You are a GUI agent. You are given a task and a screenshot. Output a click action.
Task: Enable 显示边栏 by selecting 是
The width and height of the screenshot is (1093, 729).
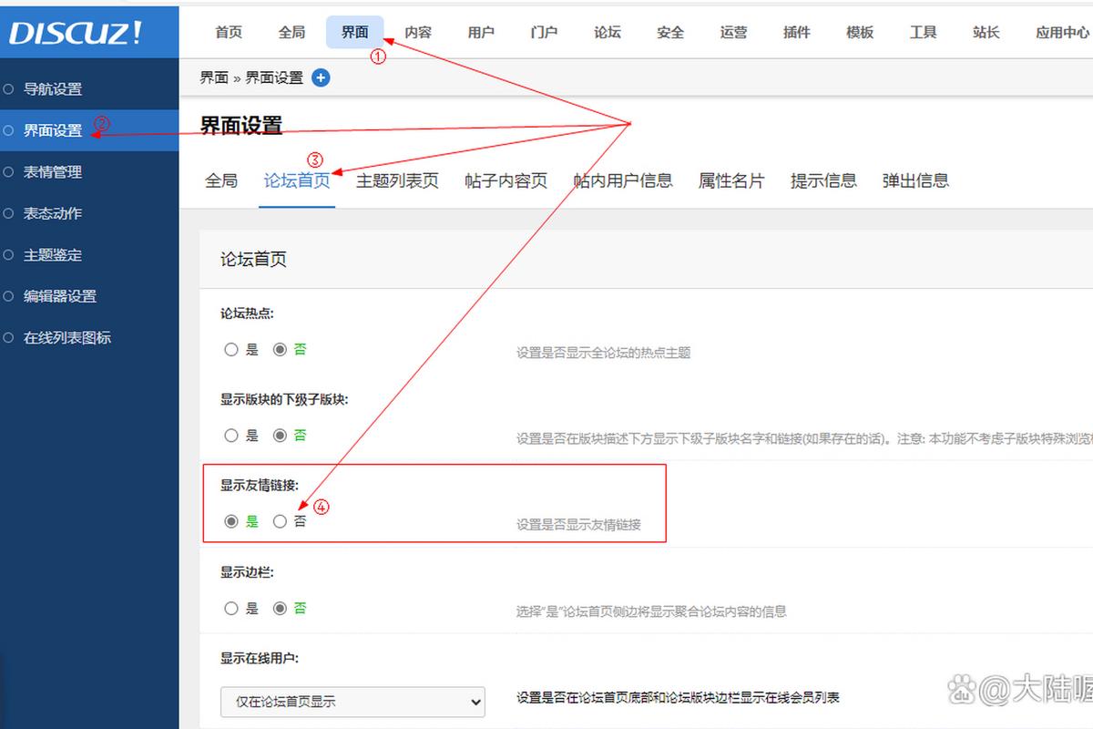pyautogui.click(x=231, y=608)
